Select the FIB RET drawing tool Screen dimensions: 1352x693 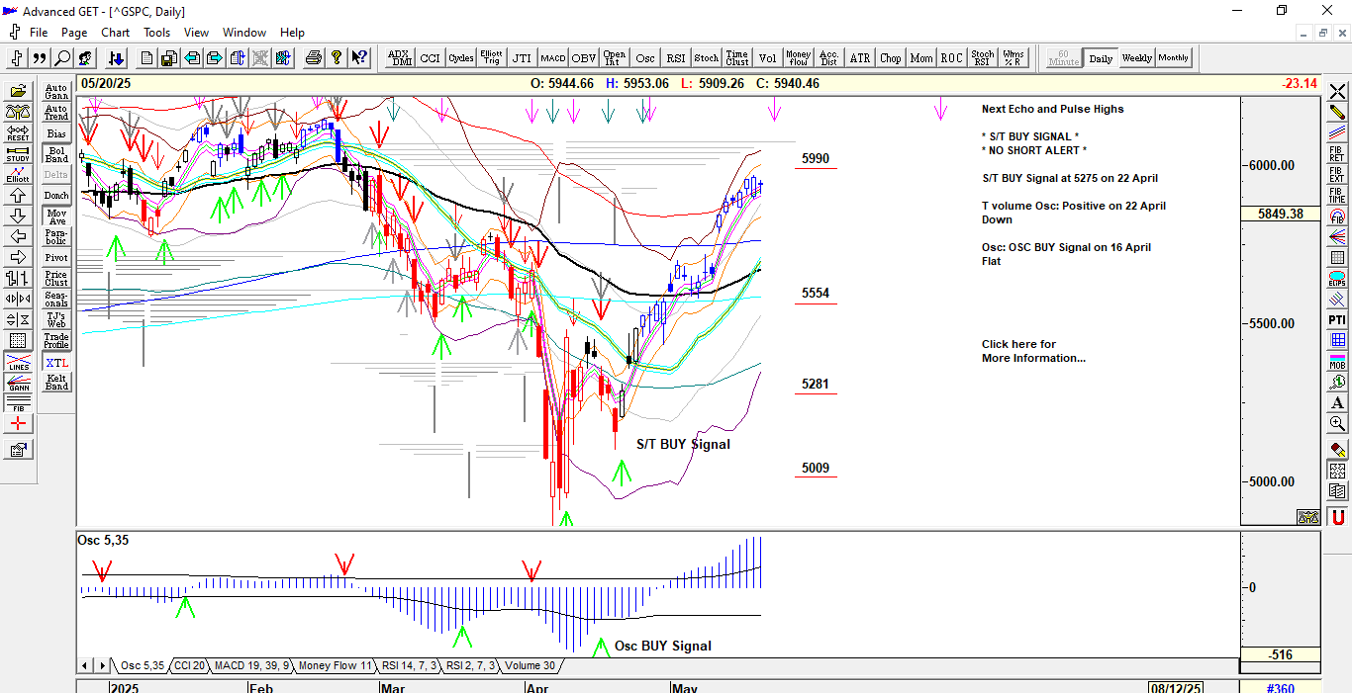click(x=1337, y=153)
